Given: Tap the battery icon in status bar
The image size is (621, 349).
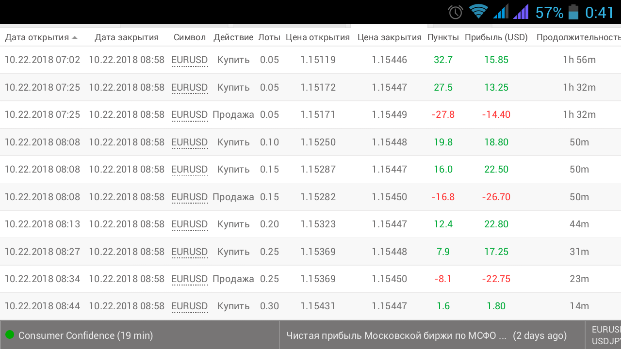Looking at the screenshot, I should click(573, 12).
